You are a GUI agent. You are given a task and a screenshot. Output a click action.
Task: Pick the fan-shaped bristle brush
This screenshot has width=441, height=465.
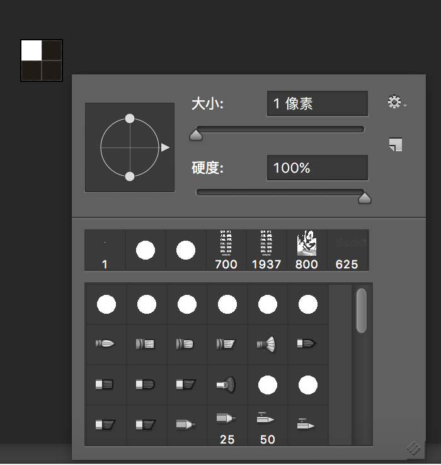[x=268, y=344]
